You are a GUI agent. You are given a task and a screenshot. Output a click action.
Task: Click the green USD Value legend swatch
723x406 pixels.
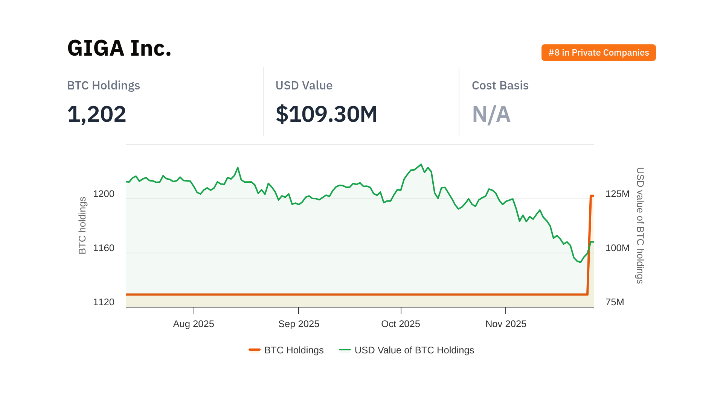tap(345, 350)
